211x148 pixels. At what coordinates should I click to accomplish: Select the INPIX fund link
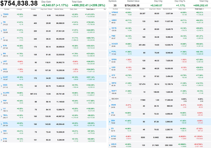114,83
